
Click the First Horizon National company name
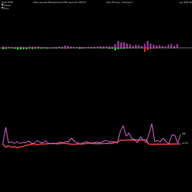[x=119, y=2]
